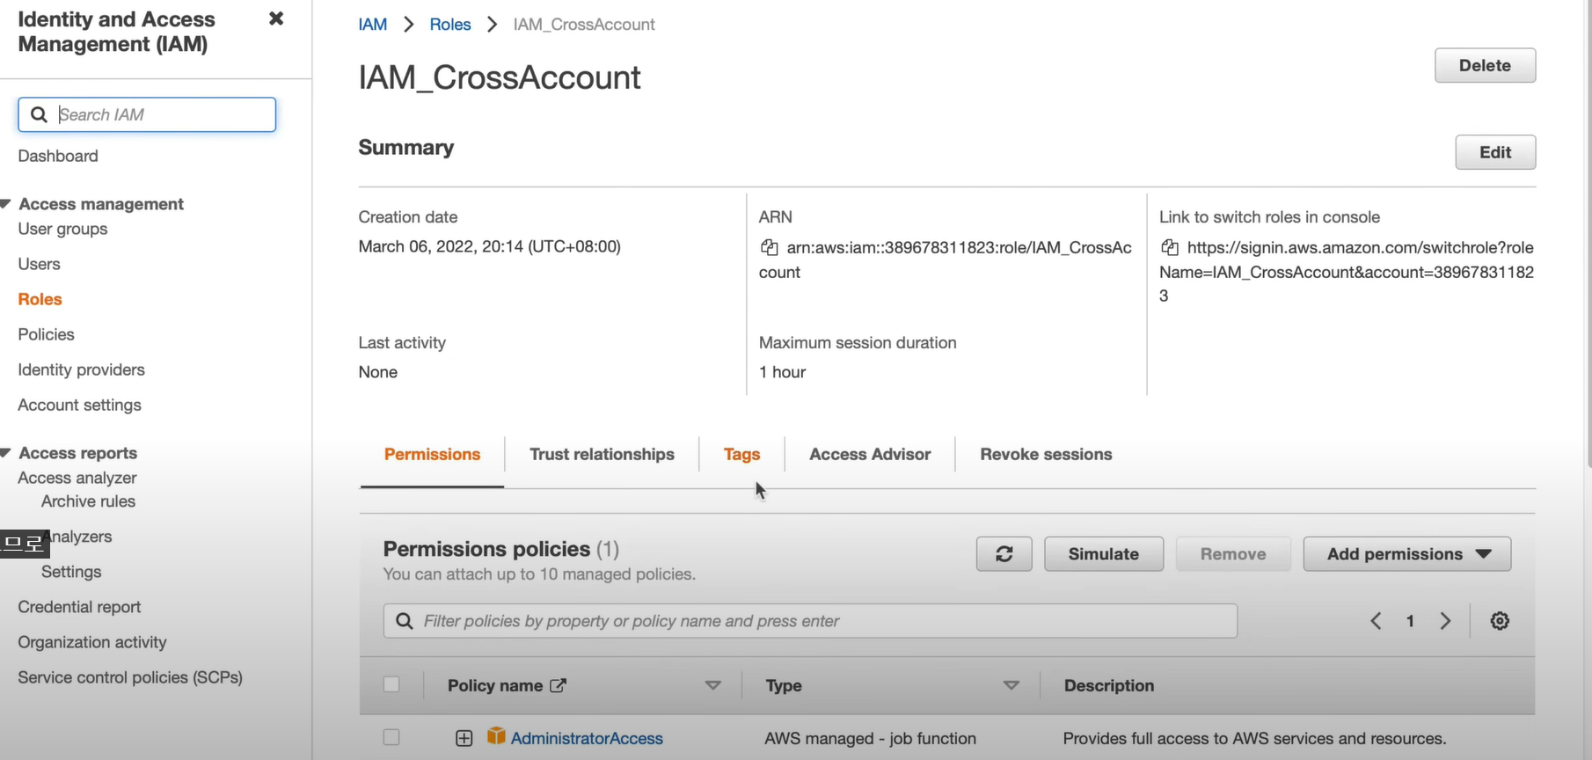This screenshot has height=760, width=1592.
Task: Open Access analyzer in sidebar
Action: click(x=77, y=478)
